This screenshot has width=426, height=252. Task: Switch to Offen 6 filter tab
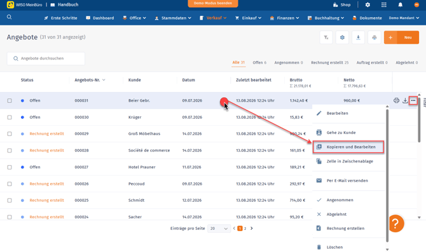tap(259, 63)
